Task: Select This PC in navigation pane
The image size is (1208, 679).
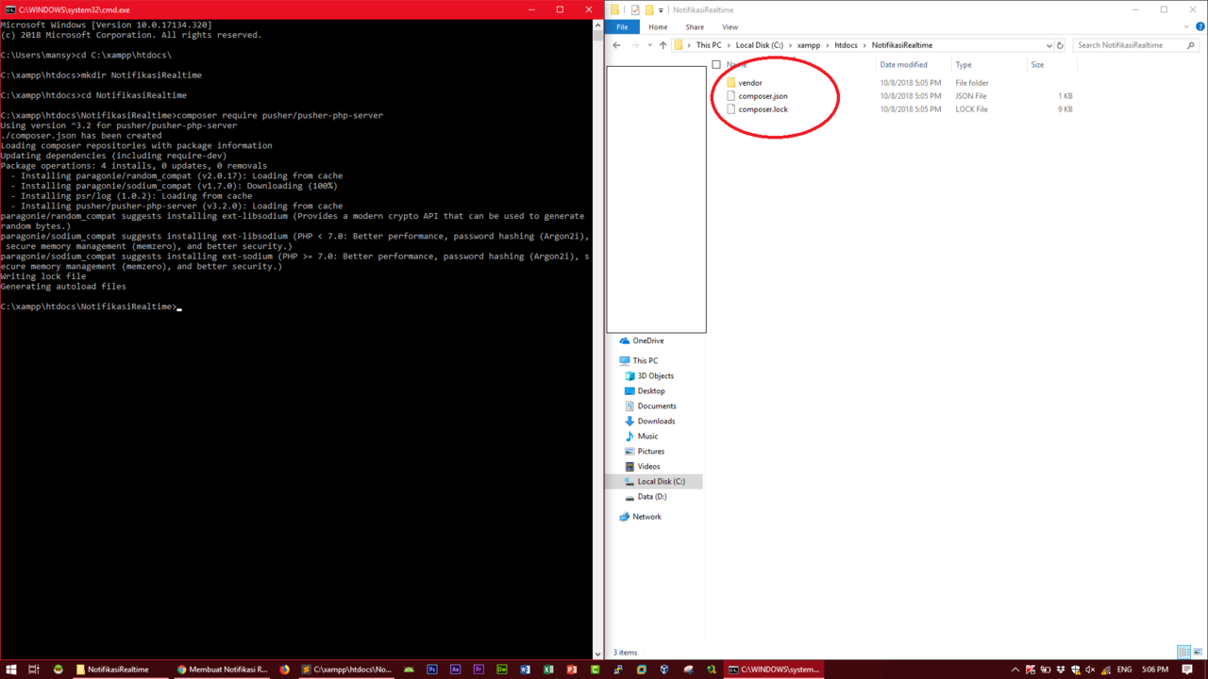Action: [646, 360]
